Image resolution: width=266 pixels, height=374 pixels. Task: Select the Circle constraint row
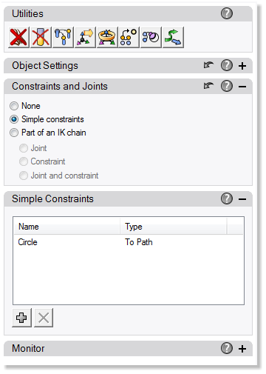coord(129,242)
